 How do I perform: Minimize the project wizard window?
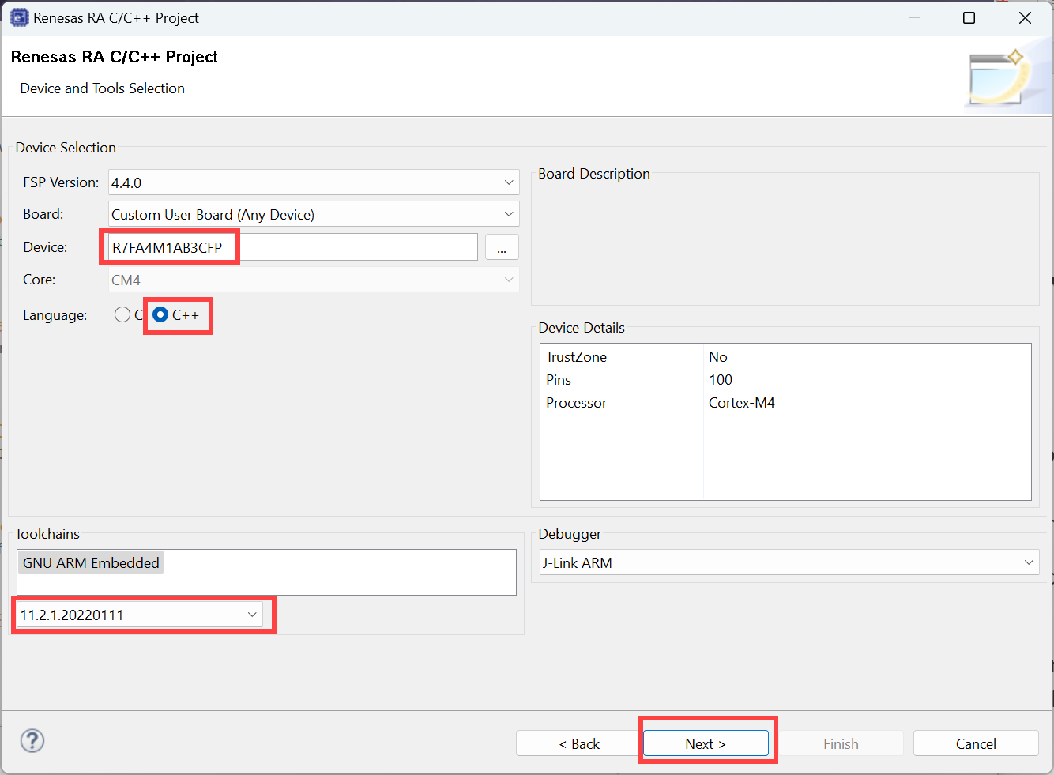[915, 17]
